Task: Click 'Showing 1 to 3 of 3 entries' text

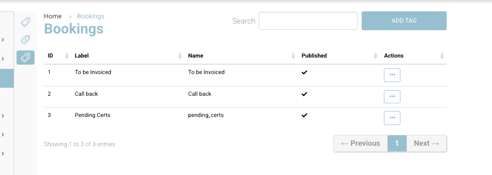Action: coord(79,144)
